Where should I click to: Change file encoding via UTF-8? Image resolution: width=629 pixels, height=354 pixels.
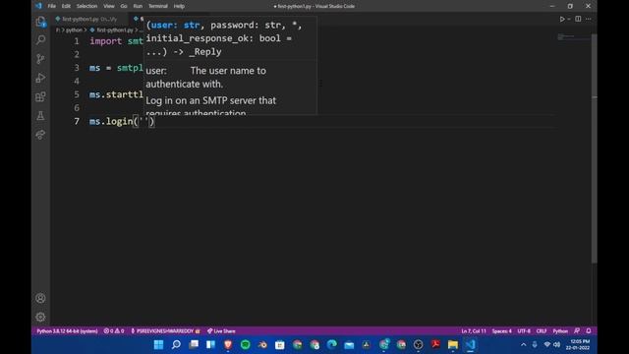524,331
